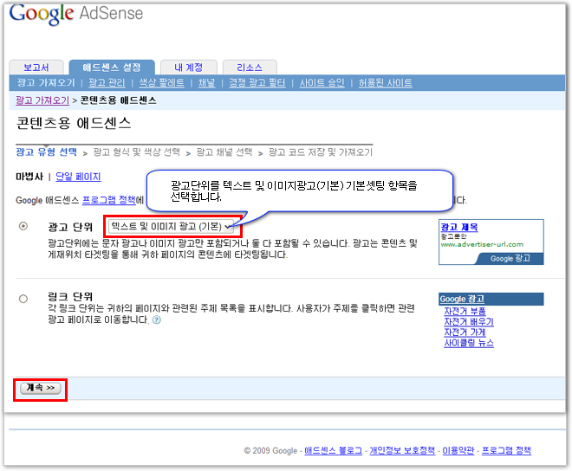Switch to 단일 페이지 mode link

[x=78, y=177]
